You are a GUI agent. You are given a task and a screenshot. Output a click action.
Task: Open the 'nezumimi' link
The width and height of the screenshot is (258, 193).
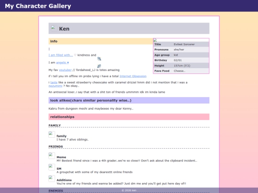[x=55, y=86]
